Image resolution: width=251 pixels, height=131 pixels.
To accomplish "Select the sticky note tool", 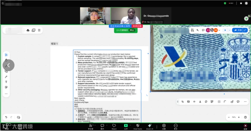I will [x=6, y=87].
